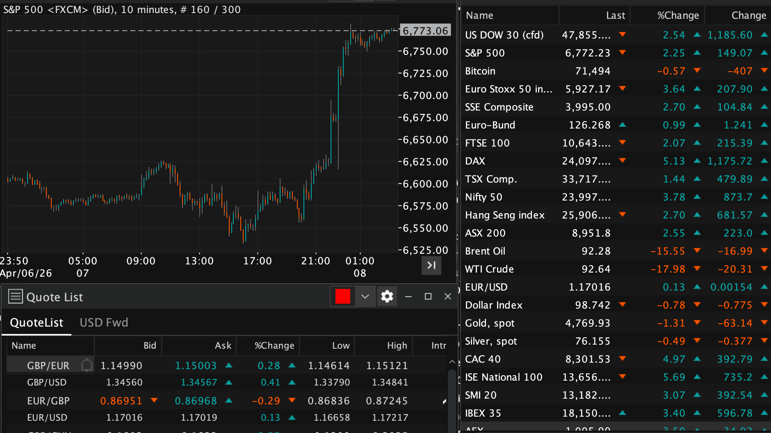The height and width of the screenshot is (433, 771).
Task: Select EUR/USD in the watchlist
Action: click(616, 287)
